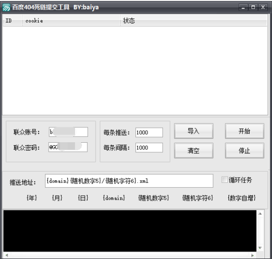Clear the list with 清空 button

click(x=193, y=150)
